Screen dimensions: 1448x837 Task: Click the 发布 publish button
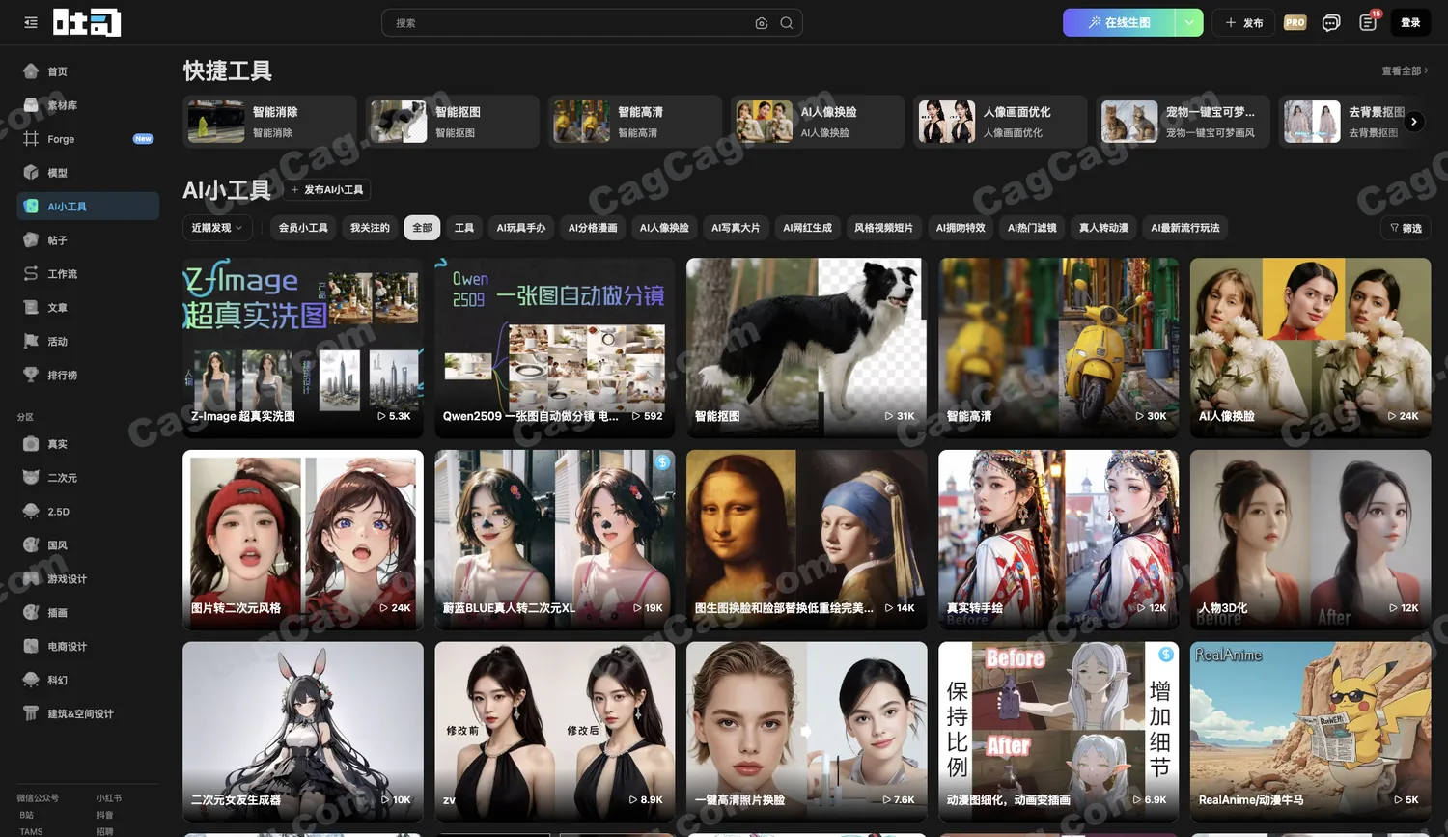point(1244,22)
